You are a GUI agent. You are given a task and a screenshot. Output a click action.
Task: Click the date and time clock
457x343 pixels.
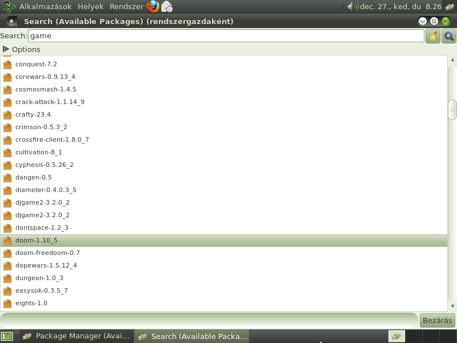coord(400,6)
